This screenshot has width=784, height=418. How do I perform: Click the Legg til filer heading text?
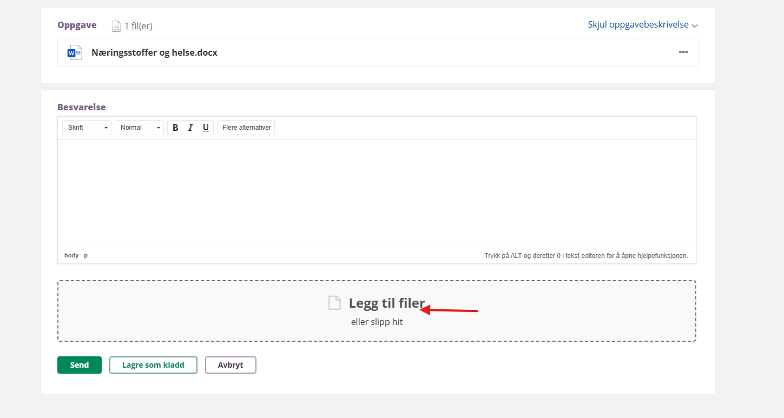click(386, 303)
